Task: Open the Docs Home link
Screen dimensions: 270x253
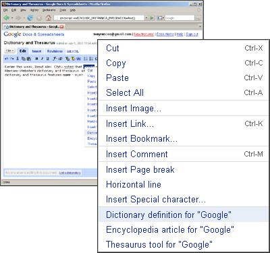Action: click(x=165, y=34)
